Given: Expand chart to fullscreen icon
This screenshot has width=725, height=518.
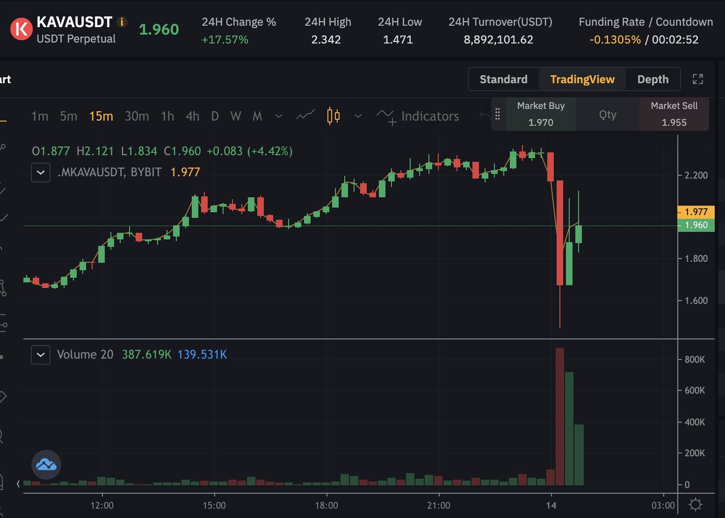Looking at the screenshot, I should 697,79.
